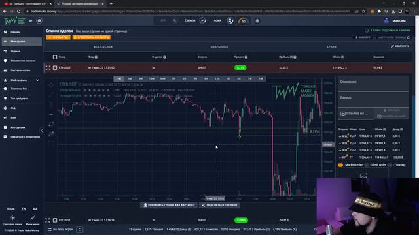
Task: Expand BTCUSDT trade row fullscreen icon
Action: (48, 220)
